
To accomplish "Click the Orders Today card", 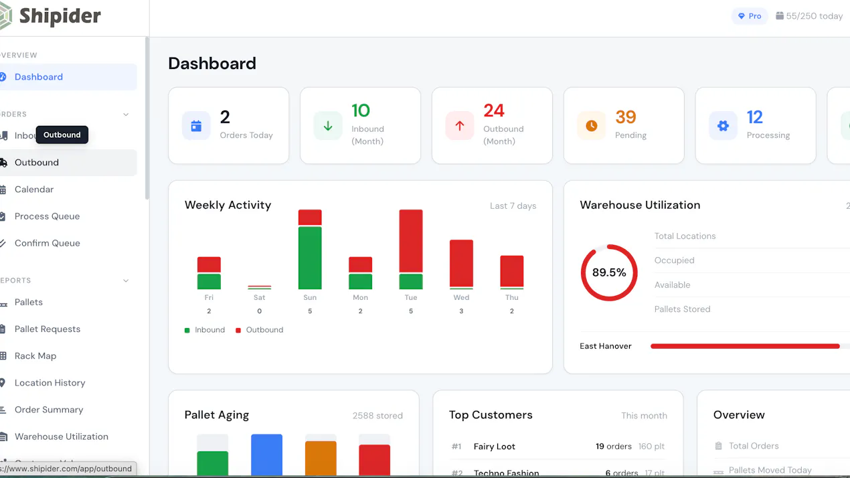I will point(228,125).
